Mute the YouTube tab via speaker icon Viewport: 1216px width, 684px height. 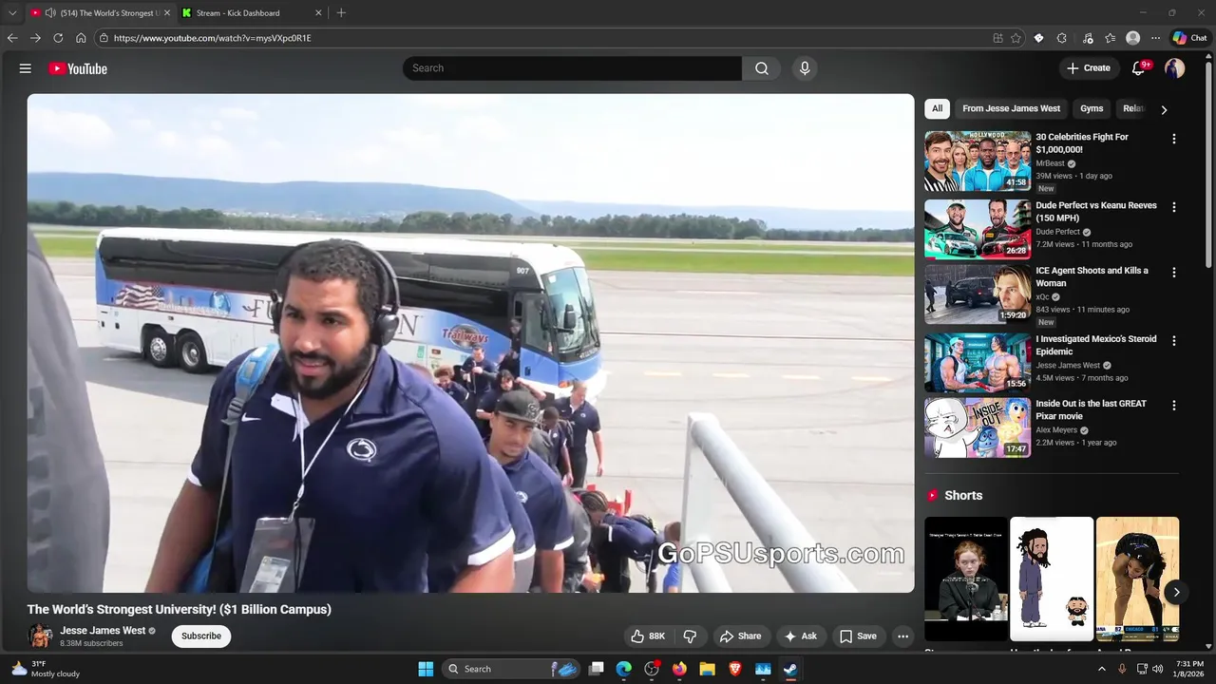[x=49, y=13]
